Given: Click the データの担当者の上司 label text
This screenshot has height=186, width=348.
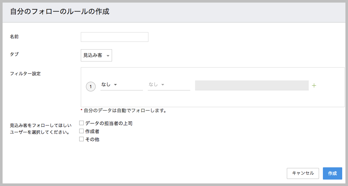Looking at the screenshot, I should [x=109, y=123].
